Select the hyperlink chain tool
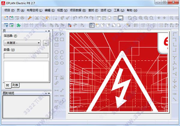 coord(56,83)
